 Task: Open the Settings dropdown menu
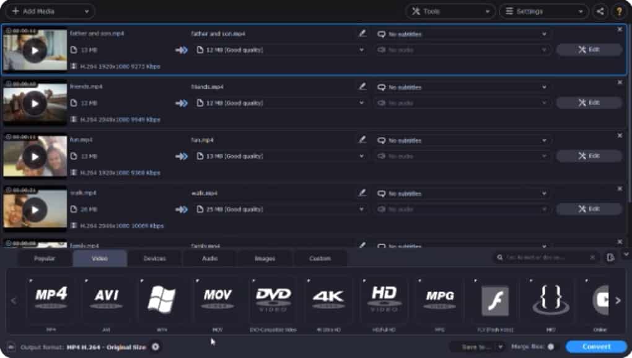click(543, 11)
